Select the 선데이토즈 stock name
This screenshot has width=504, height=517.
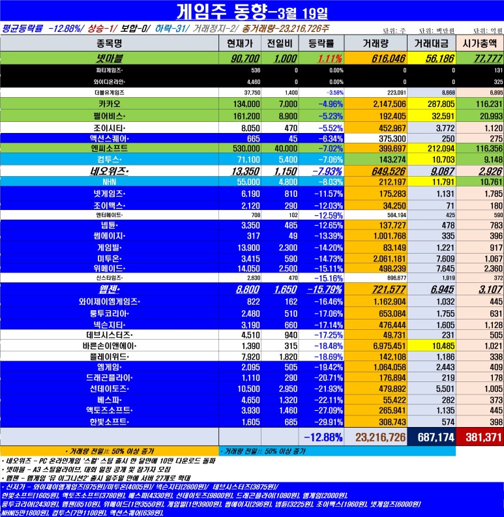pyautogui.click(x=109, y=389)
